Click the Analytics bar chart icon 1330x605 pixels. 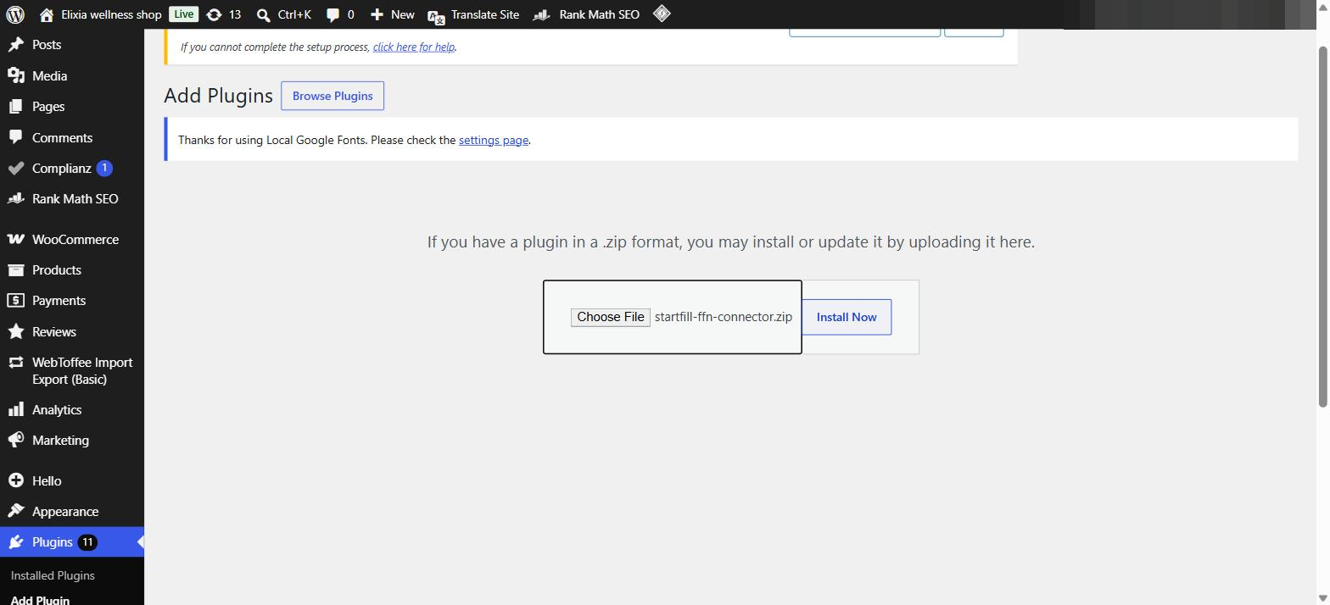[15, 409]
